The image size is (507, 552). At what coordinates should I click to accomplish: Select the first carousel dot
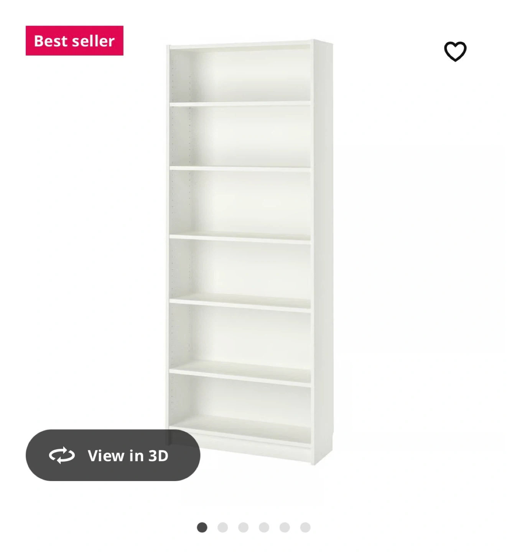tap(202, 527)
